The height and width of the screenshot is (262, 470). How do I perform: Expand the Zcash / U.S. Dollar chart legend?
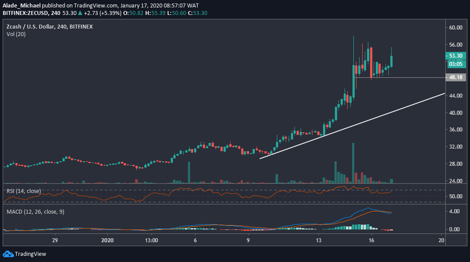[x=49, y=26]
